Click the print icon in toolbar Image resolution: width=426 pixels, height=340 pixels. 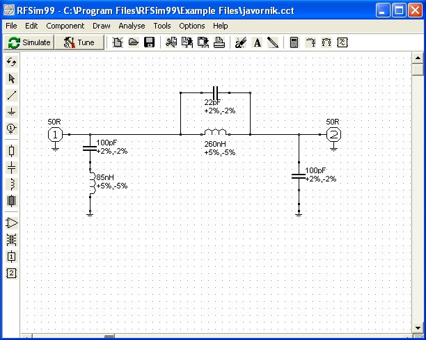pos(219,42)
